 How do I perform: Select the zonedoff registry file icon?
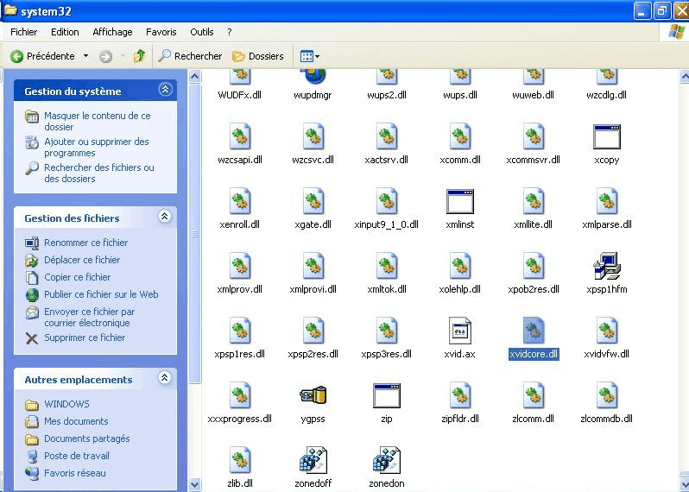(313, 459)
